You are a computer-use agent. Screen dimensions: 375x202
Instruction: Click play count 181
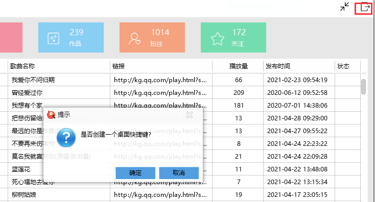click(239, 105)
